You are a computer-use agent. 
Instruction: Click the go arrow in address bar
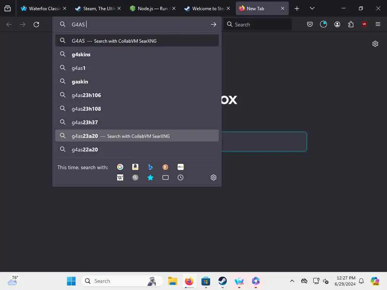tap(214, 25)
